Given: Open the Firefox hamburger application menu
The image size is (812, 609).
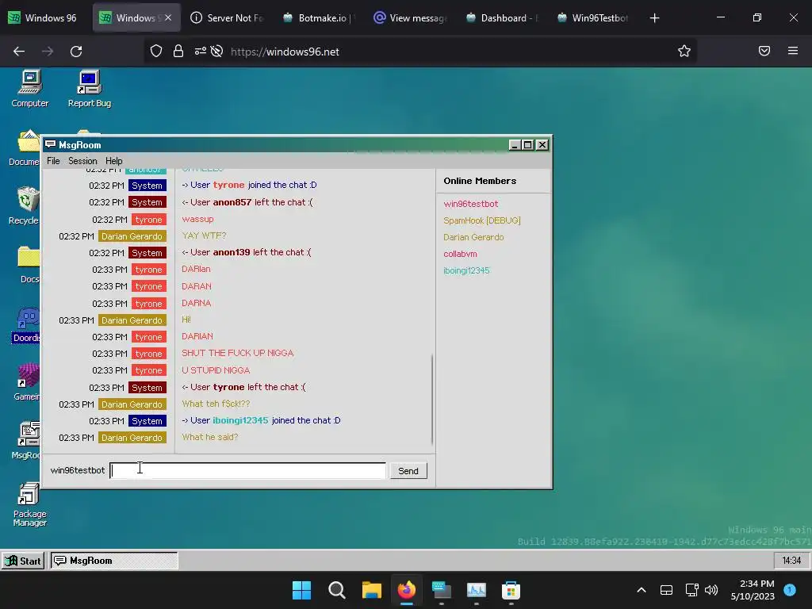Looking at the screenshot, I should [793, 52].
